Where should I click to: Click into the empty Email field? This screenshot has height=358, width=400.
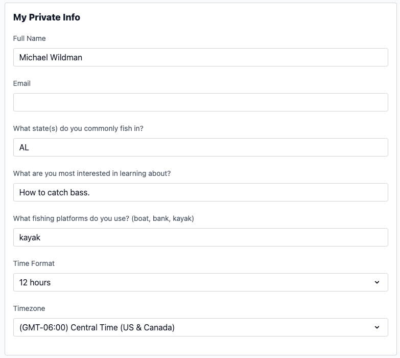click(200, 102)
